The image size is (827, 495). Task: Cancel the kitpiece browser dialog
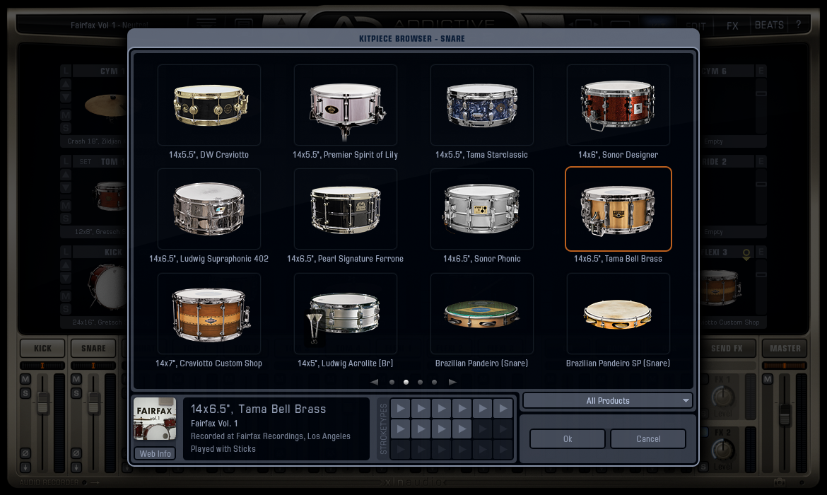[648, 439]
